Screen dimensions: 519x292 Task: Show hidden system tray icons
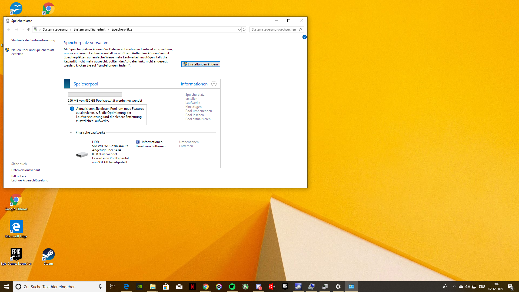pyautogui.click(x=454, y=287)
